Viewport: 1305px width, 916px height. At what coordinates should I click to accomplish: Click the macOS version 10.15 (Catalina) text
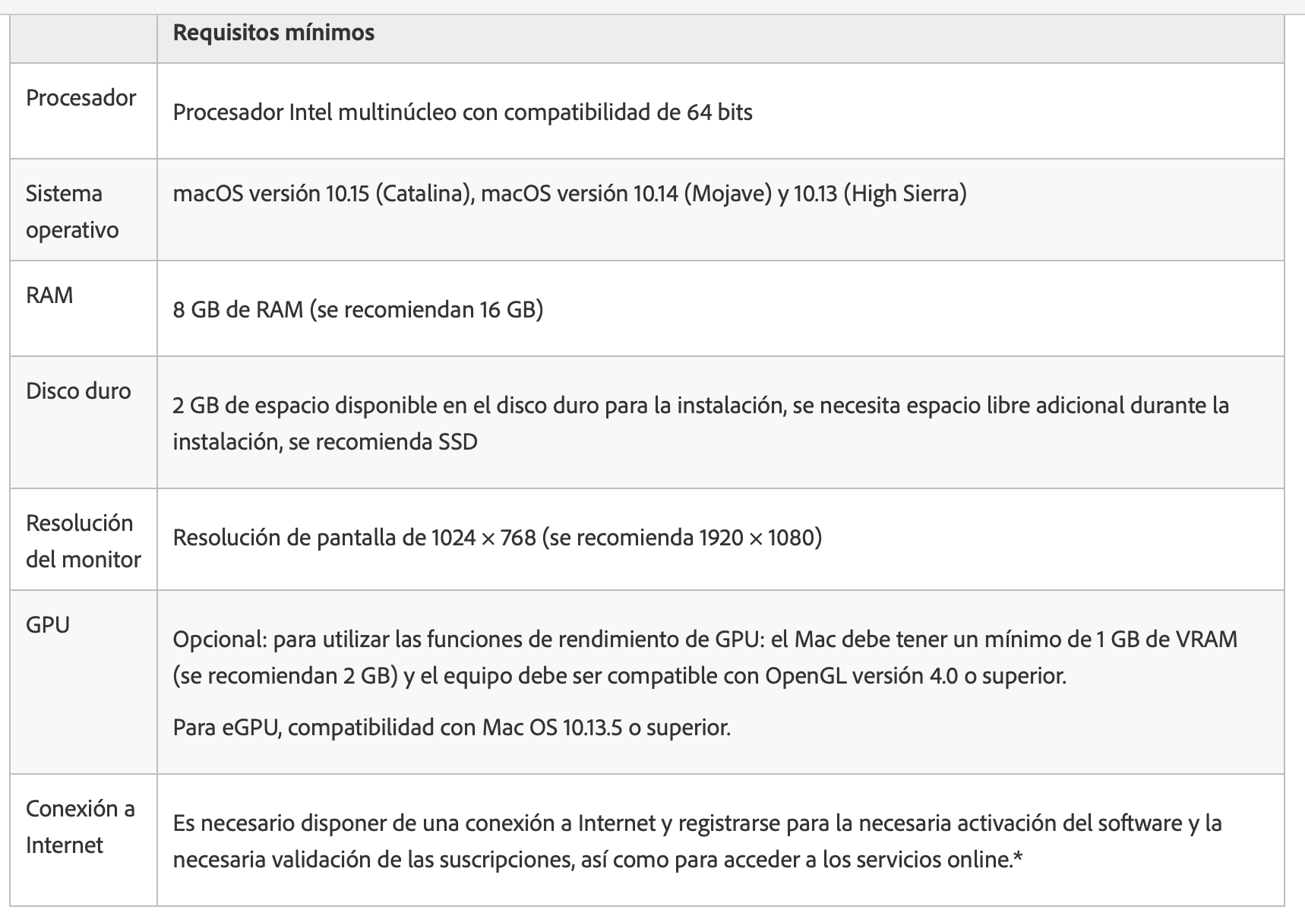[319, 194]
